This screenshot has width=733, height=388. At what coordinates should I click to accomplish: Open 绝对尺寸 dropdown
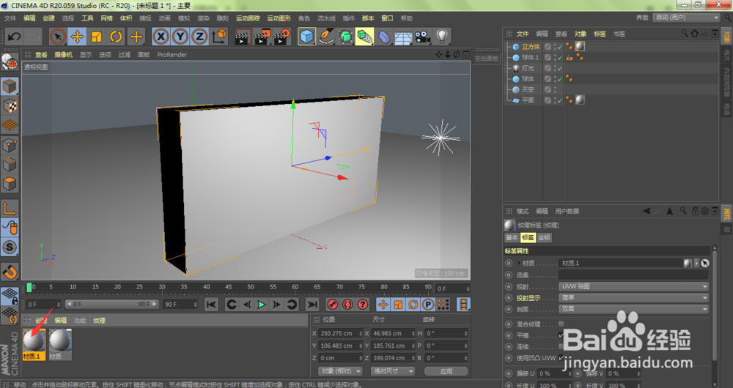[393, 371]
